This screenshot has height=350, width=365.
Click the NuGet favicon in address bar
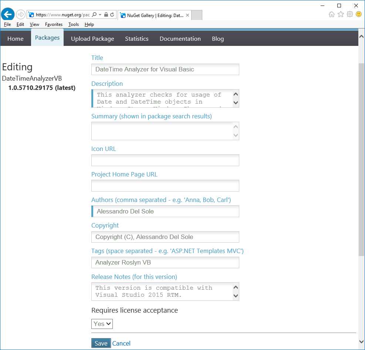(x=31, y=15)
